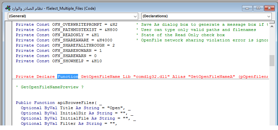
Task: Click the "GetOpenFileNameA" alias string
Action: (212, 77)
